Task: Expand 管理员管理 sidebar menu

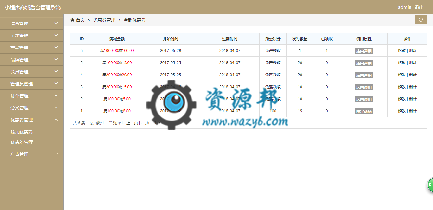Action: [32, 84]
